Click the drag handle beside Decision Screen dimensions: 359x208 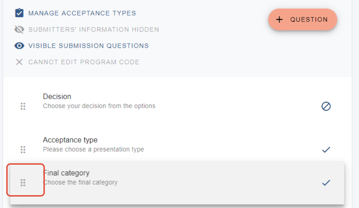coord(23,106)
